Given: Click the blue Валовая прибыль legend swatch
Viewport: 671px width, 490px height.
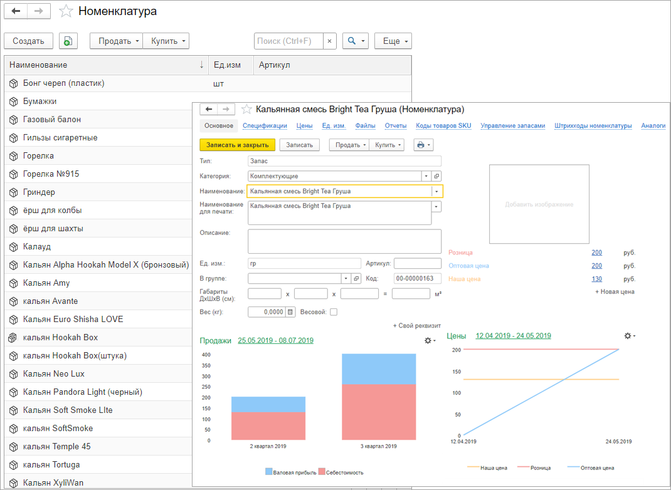Looking at the screenshot, I should pos(269,472).
